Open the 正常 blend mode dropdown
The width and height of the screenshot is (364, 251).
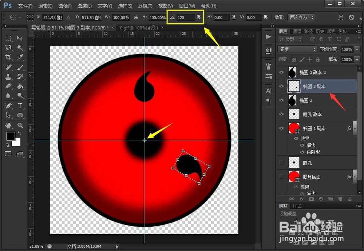pyautogui.click(x=297, y=49)
